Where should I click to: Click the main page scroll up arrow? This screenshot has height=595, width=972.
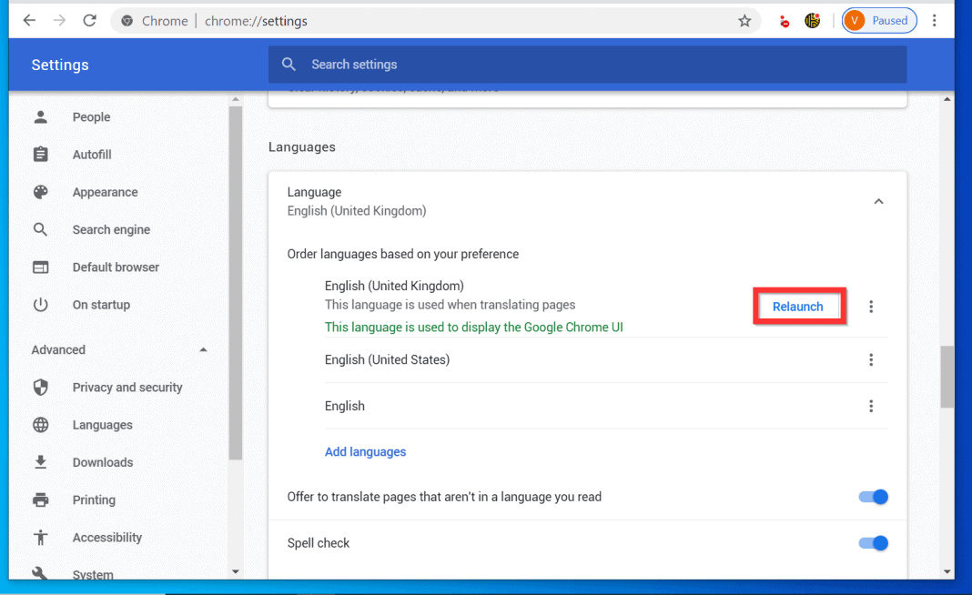coord(947,99)
